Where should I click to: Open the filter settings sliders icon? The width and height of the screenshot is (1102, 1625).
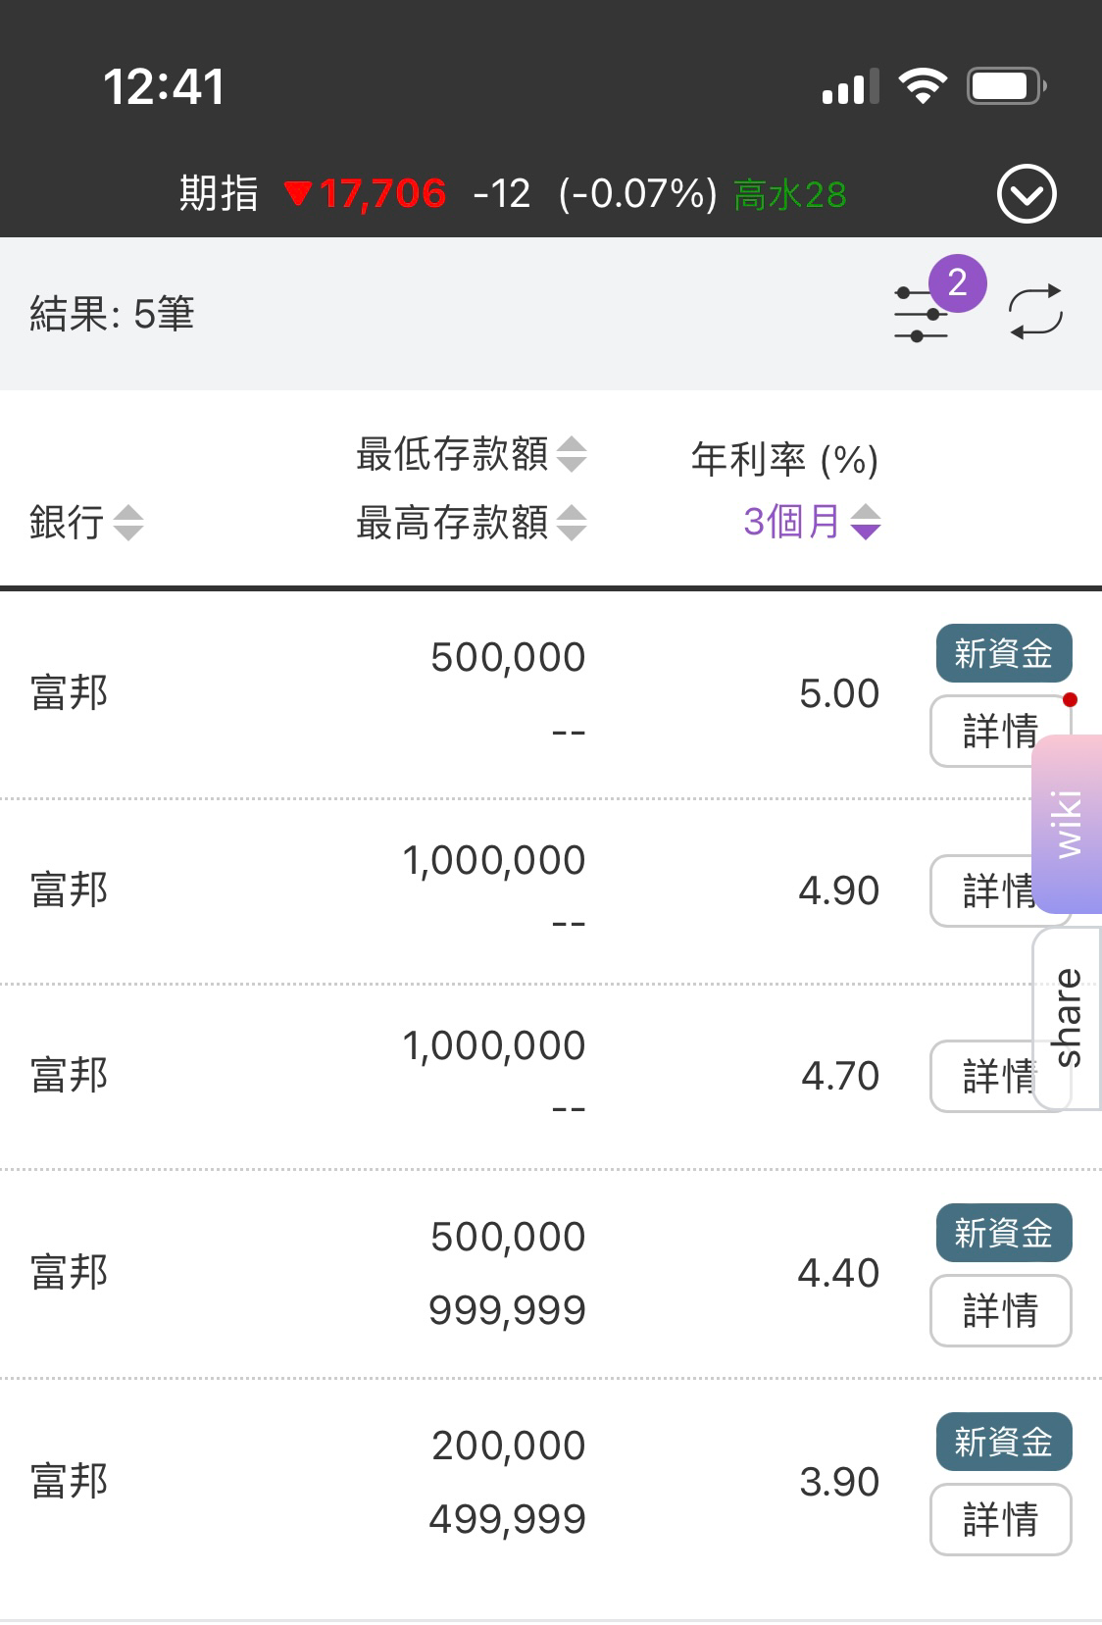point(921,314)
